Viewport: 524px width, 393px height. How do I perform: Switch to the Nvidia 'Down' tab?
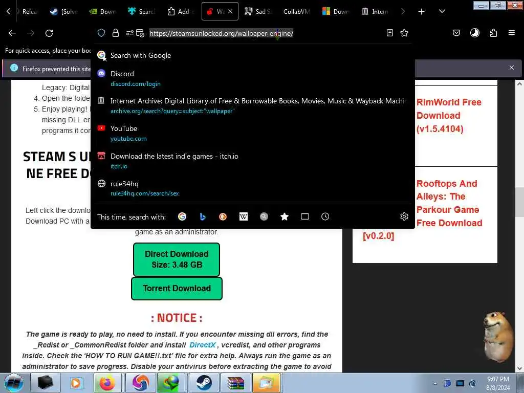tap(102, 12)
